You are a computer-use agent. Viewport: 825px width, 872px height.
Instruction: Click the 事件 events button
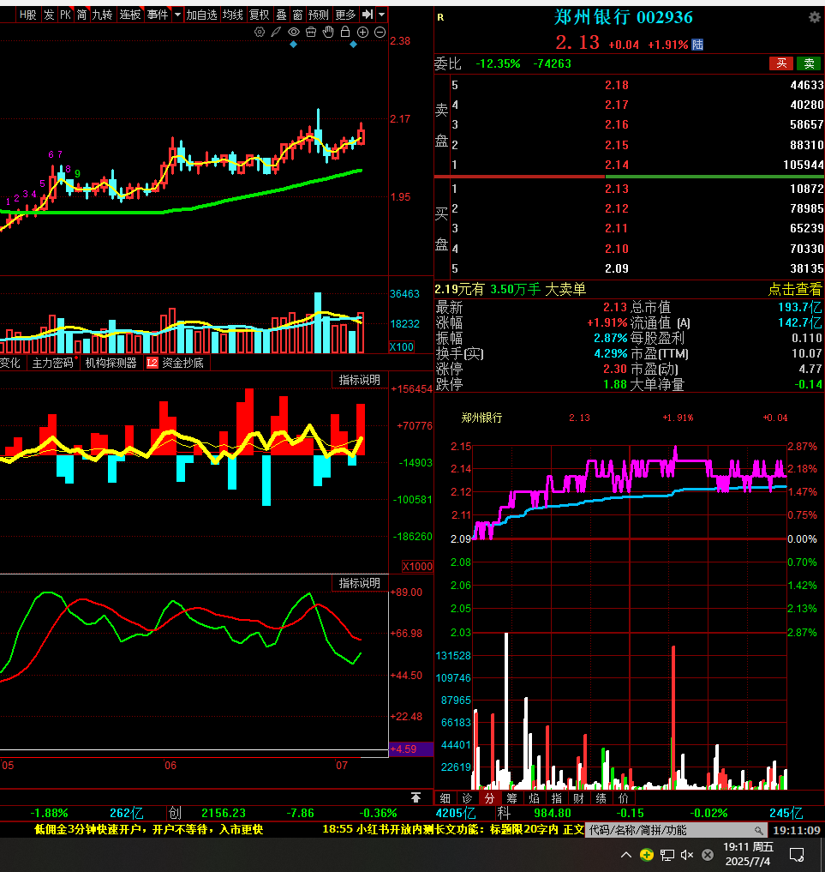[158, 15]
